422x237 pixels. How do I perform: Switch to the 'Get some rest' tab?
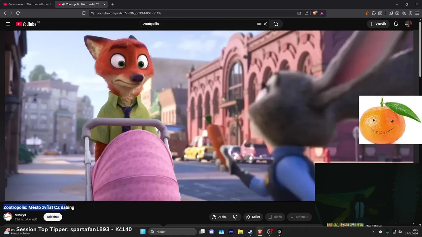point(28,4)
